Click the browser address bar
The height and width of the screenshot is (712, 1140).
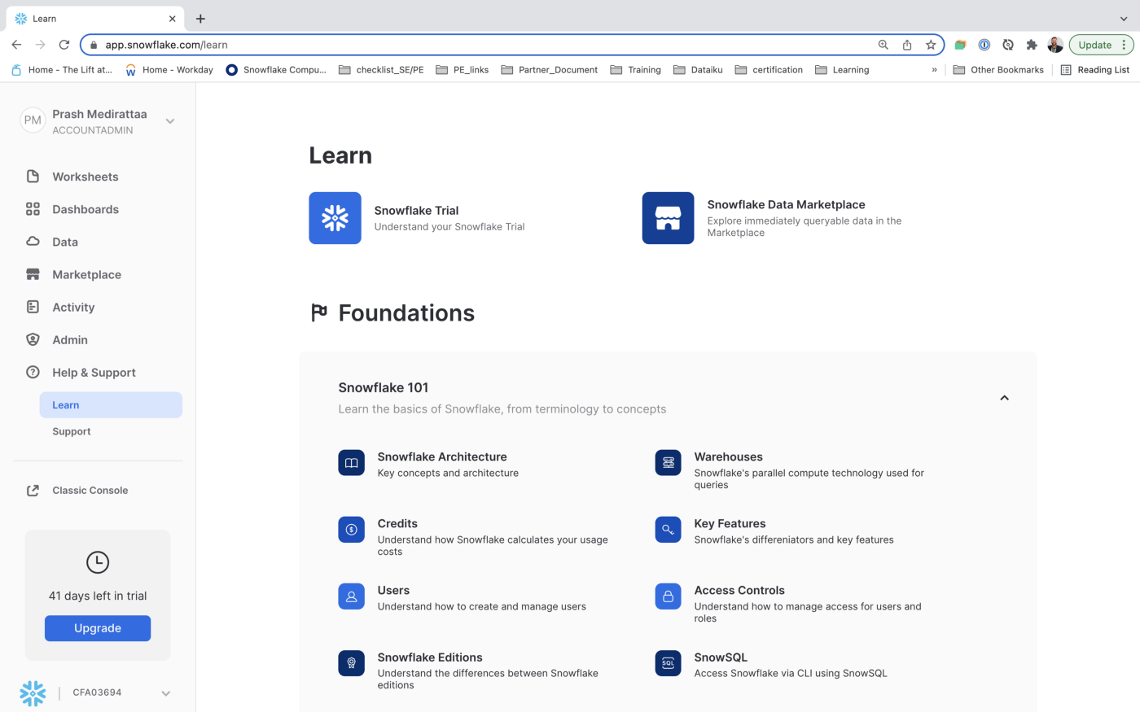489,45
